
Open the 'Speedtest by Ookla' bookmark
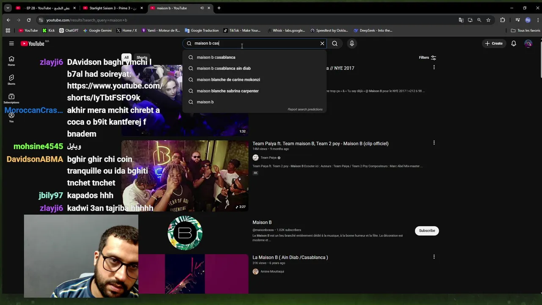click(329, 30)
